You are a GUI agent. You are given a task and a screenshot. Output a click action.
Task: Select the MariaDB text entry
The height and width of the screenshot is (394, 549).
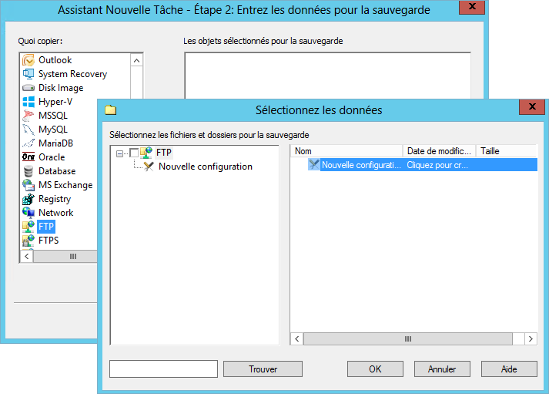tap(55, 143)
